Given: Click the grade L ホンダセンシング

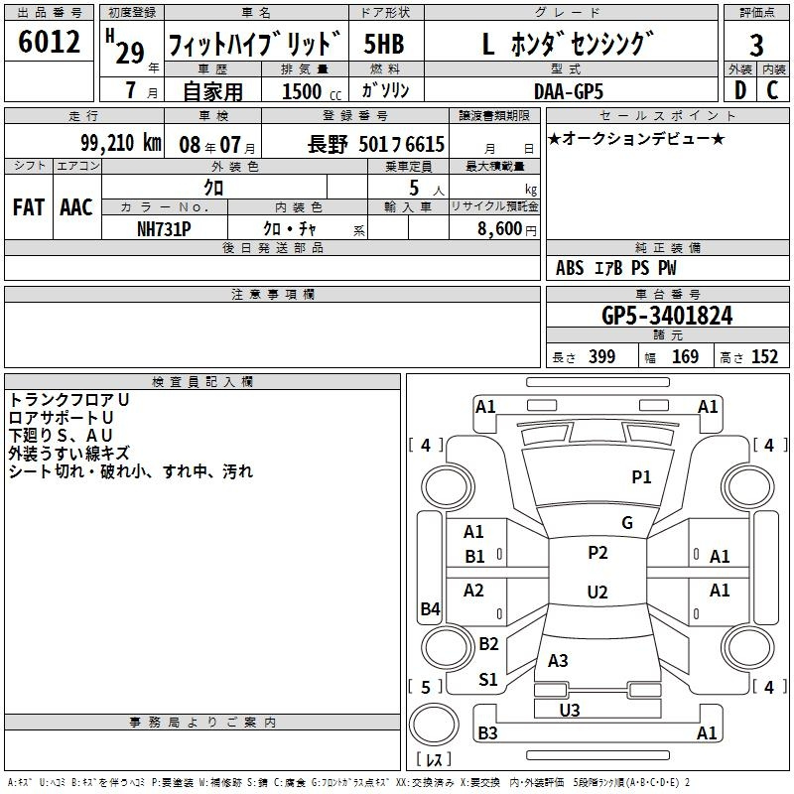Looking at the screenshot, I should (x=568, y=44).
